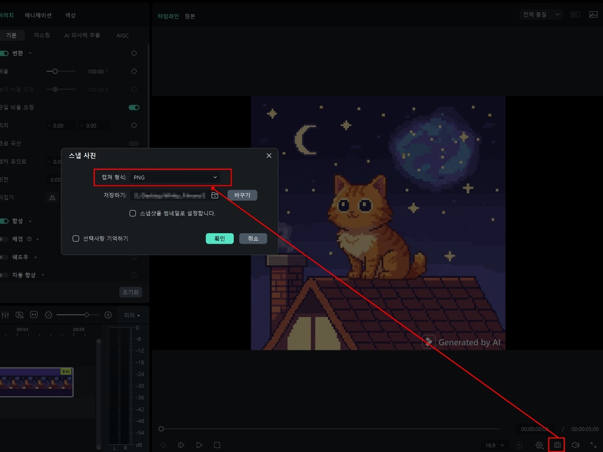Click the volume speaker icon
603x452 pixels.
click(575, 445)
